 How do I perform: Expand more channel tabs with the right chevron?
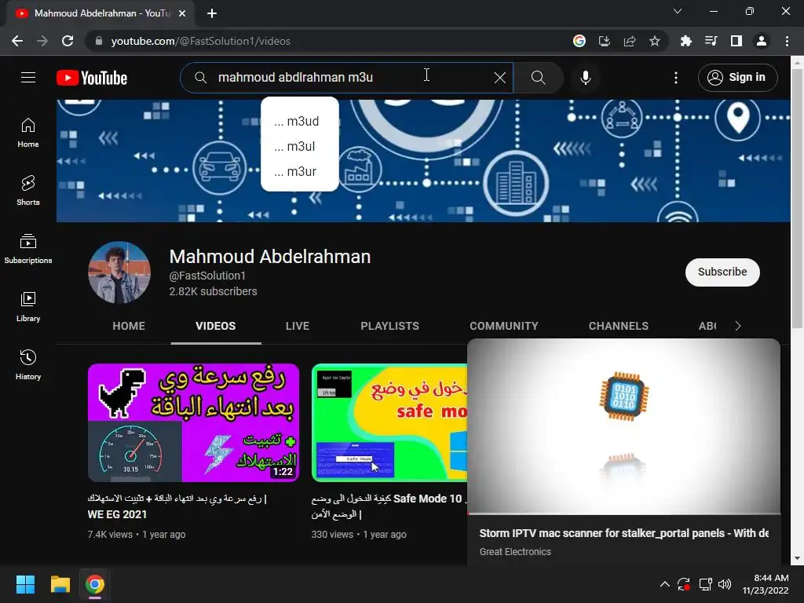(x=738, y=326)
